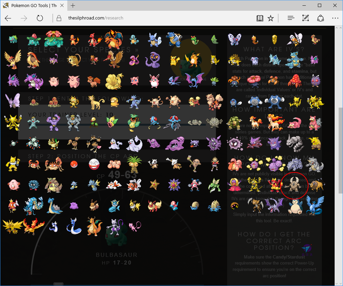This screenshot has width=343, height=286.
Task: Choose the Eevee sprite
Action: click(94, 206)
